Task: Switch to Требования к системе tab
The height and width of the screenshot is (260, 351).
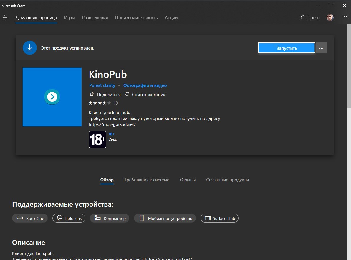Action: (147, 180)
